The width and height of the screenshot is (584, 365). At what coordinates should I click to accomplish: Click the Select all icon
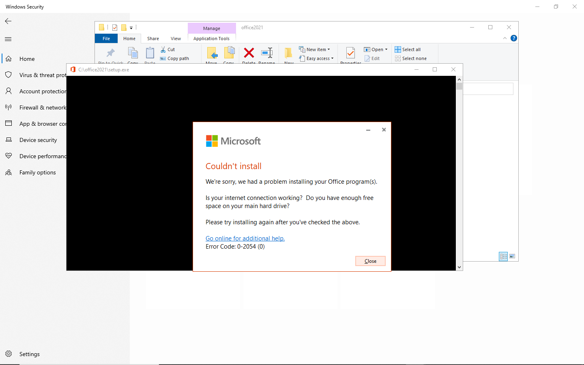398,49
